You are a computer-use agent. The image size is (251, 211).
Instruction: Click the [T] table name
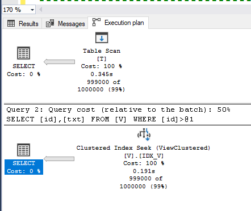point(102,59)
